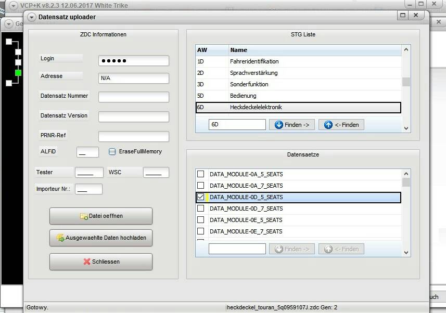Screen dimensions: 446x313
Task: Click the blue down-arrow Finden icon in STG Liste
Action: [278, 125]
